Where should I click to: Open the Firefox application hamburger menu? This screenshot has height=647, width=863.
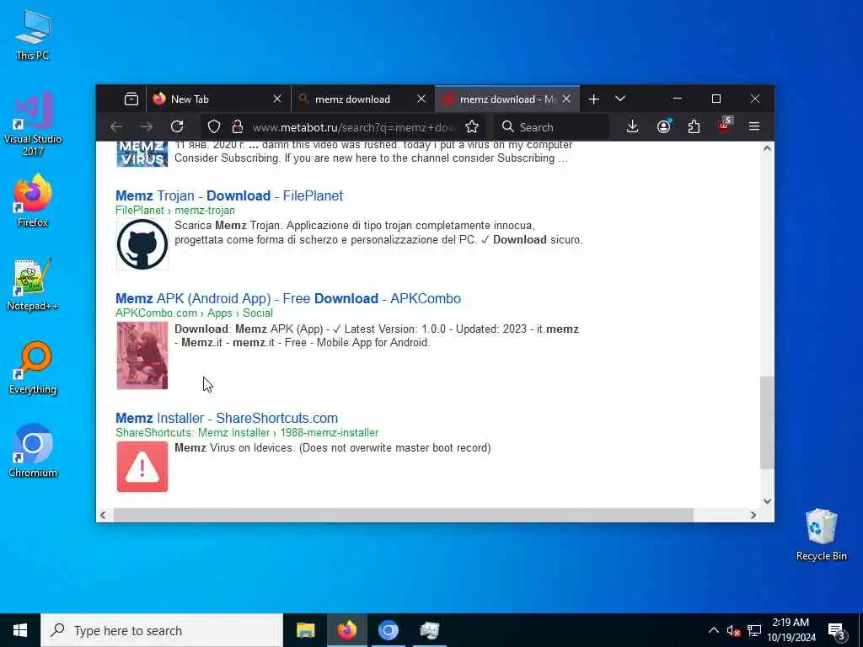coord(754,127)
